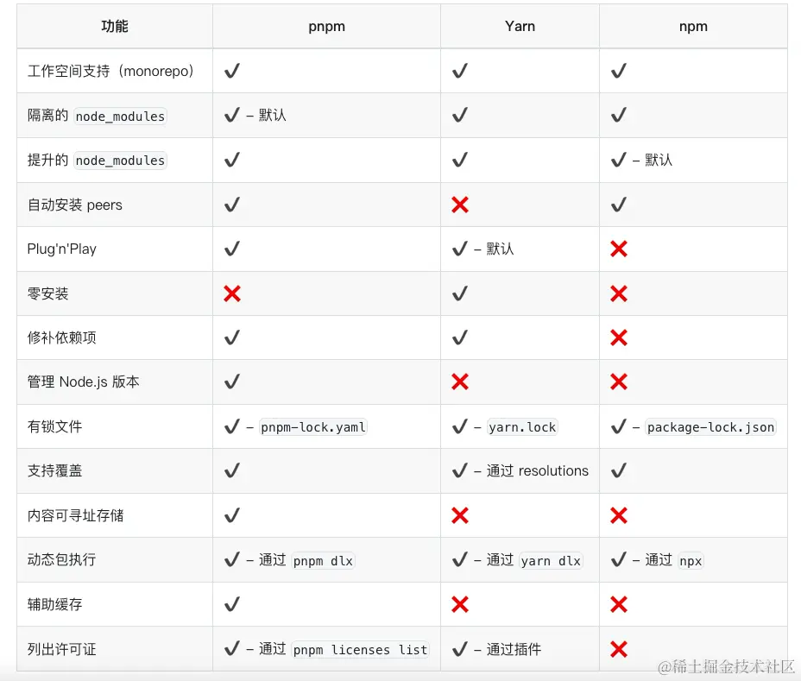Click Yarn's red cross for 自动安装 peers
Image resolution: width=801 pixels, height=681 pixels.
[460, 205]
